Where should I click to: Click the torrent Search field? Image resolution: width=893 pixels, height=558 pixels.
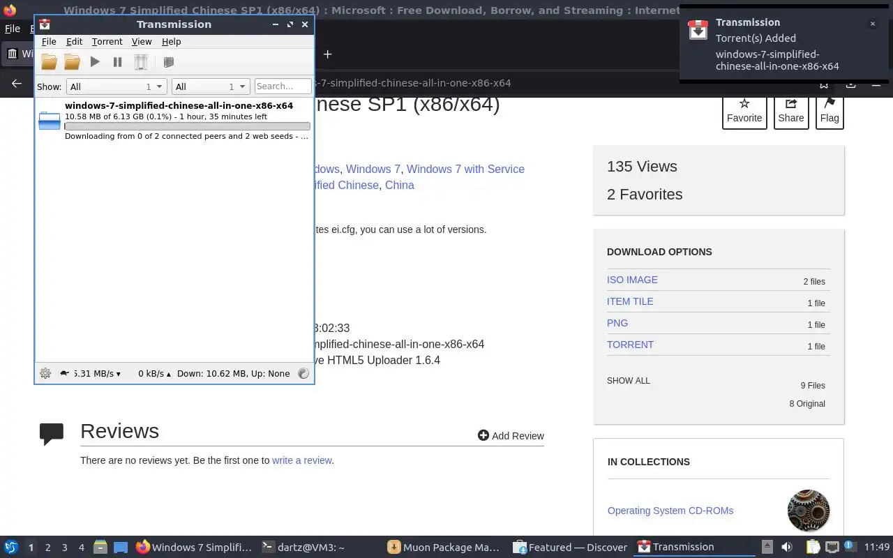[x=283, y=86]
